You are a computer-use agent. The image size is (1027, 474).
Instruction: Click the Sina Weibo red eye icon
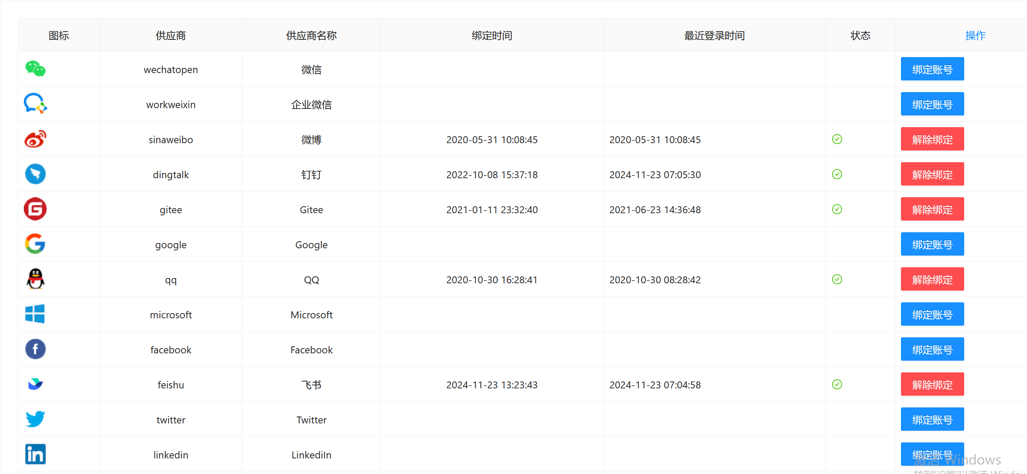[x=35, y=139]
